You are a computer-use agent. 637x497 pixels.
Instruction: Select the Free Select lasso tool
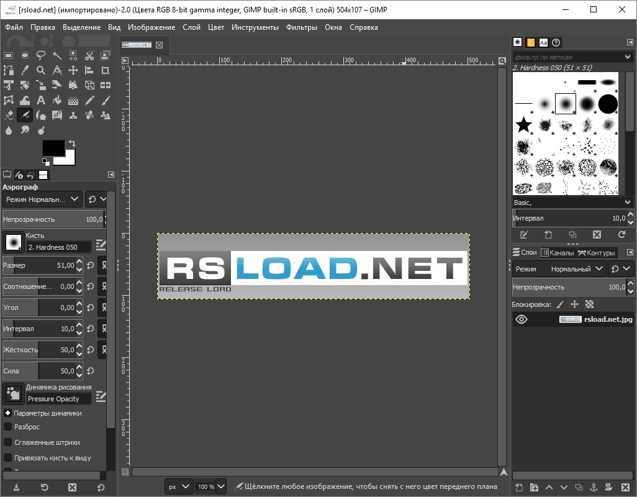click(41, 55)
